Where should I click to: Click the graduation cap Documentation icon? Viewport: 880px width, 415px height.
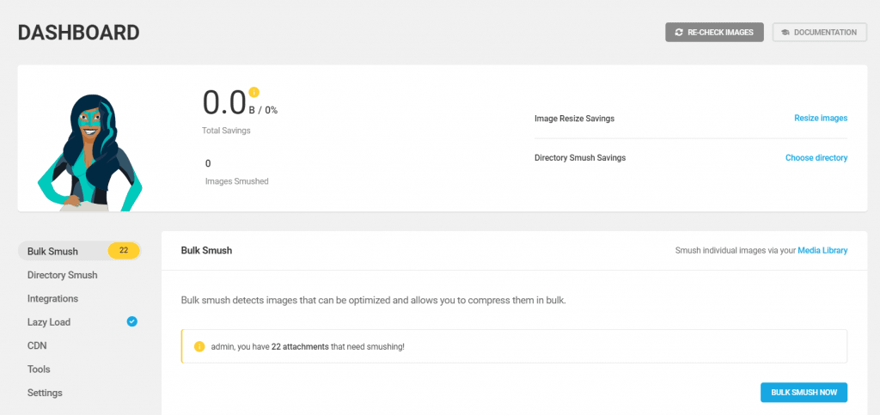[x=785, y=33]
